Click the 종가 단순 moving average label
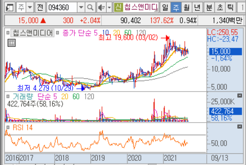246x165 pixels. [x=77, y=33]
